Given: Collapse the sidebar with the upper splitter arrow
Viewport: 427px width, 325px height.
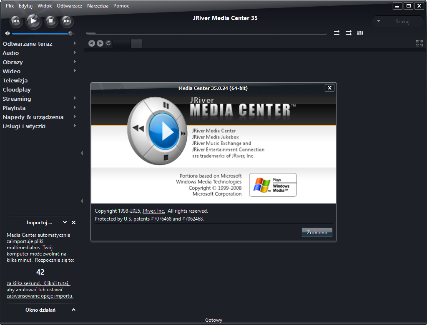Looking at the screenshot, I should [x=82, y=153].
